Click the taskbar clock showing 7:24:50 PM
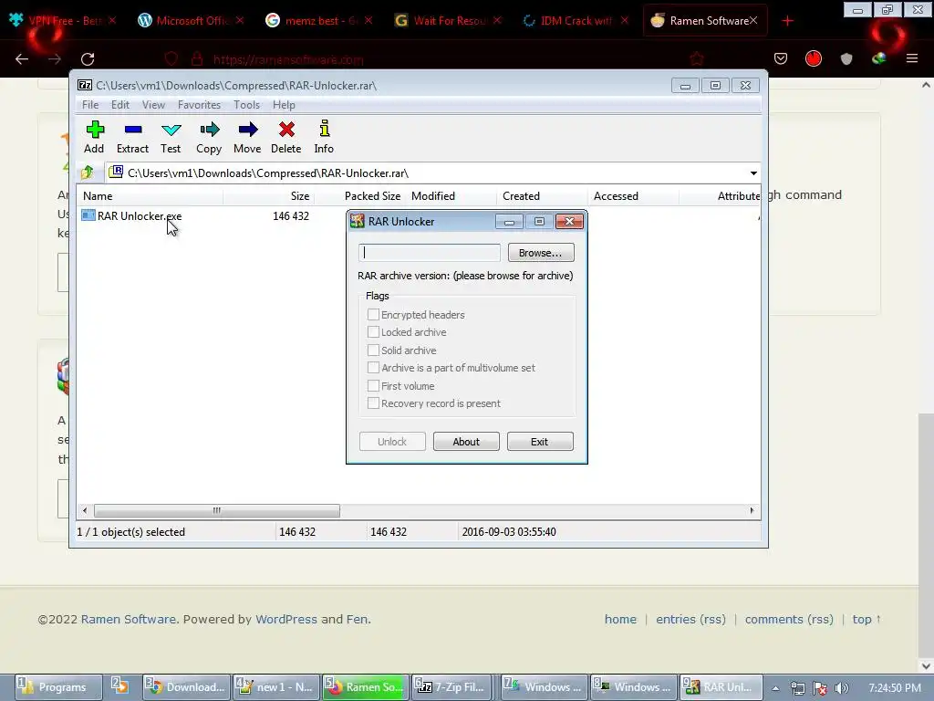 pyautogui.click(x=894, y=688)
